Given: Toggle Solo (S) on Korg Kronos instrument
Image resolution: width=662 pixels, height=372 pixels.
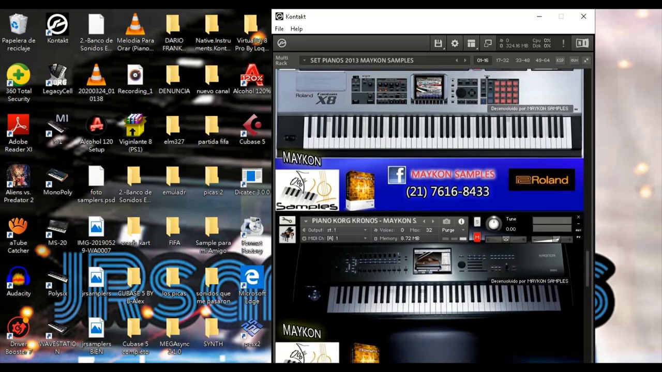Looking at the screenshot, I should click(x=477, y=222).
